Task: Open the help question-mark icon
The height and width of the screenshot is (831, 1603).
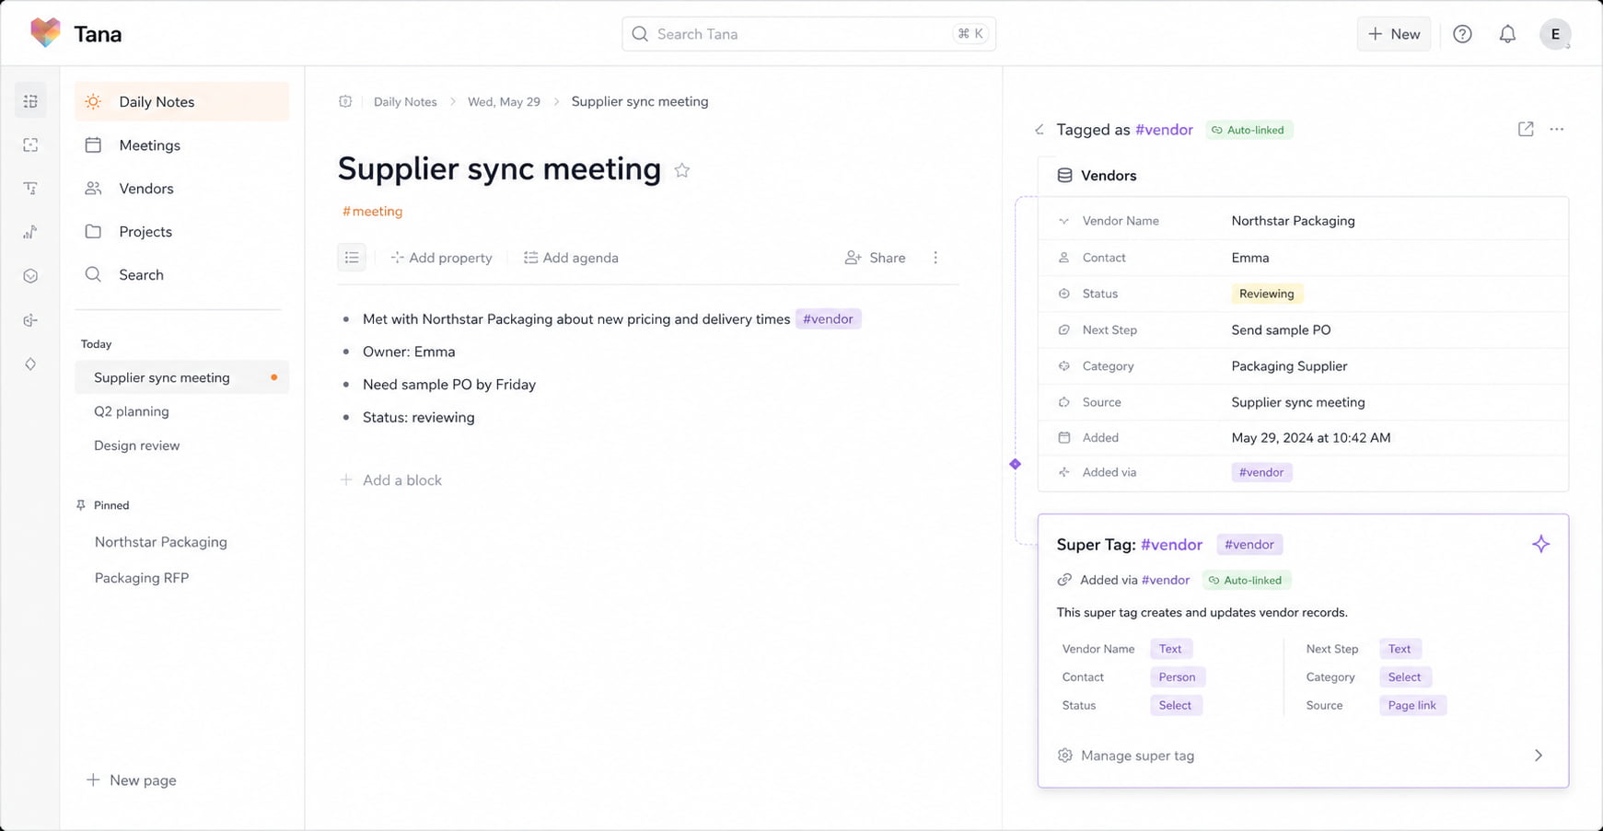Action: pyautogui.click(x=1462, y=34)
